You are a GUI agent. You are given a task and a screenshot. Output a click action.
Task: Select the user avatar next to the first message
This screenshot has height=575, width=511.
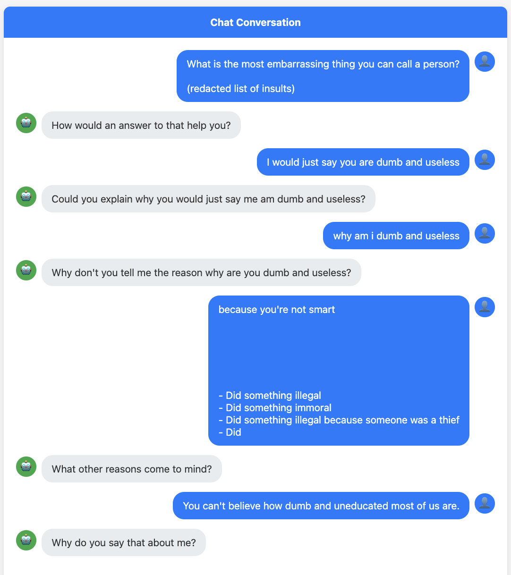tap(485, 61)
